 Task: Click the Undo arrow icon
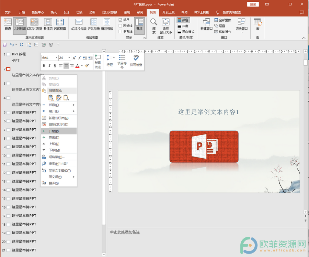click(12, 45)
